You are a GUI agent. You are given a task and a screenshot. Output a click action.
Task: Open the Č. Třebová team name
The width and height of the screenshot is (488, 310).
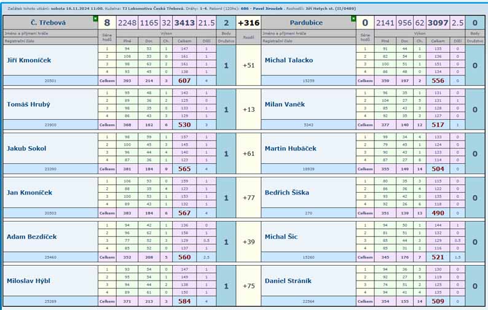coord(48,23)
